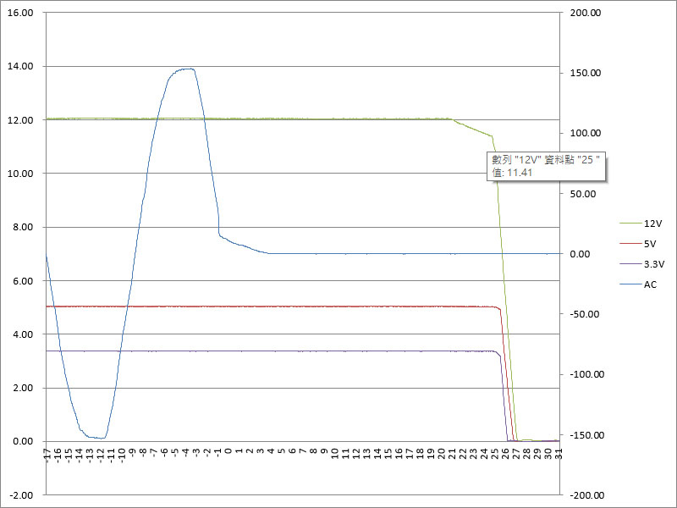Click the 12V data point tooltip showing 11.41
The width and height of the screenshot is (677, 508).
(x=547, y=166)
